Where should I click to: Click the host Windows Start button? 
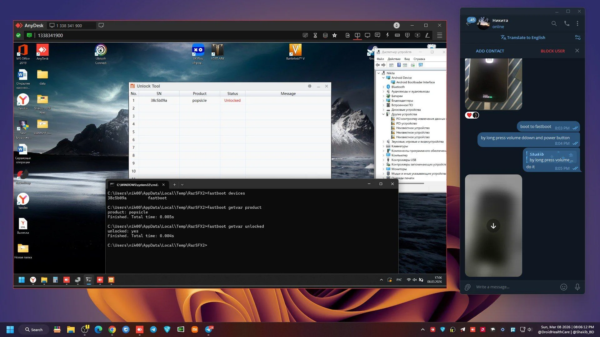click(10, 330)
